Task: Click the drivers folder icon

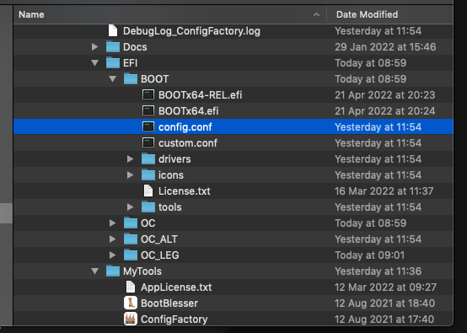Action: pyautogui.click(x=148, y=159)
